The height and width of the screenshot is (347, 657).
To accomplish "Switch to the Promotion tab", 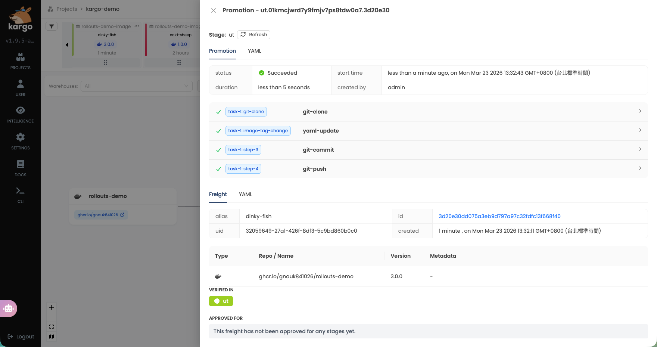I will click(x=222, y=51).
